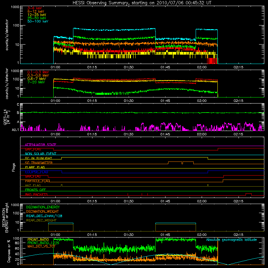The image size is (268, 268).
Task: Click the vertical Flags axis title
Action: click(x=14, y=167)
